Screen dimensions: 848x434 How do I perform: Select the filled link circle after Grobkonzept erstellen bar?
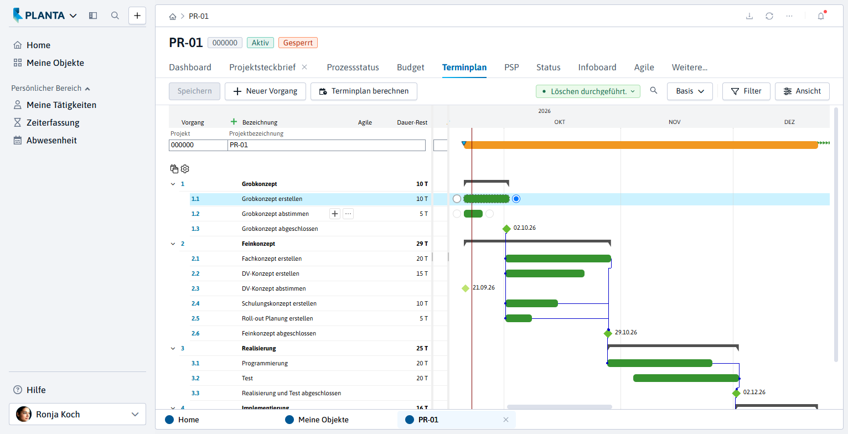516,199
